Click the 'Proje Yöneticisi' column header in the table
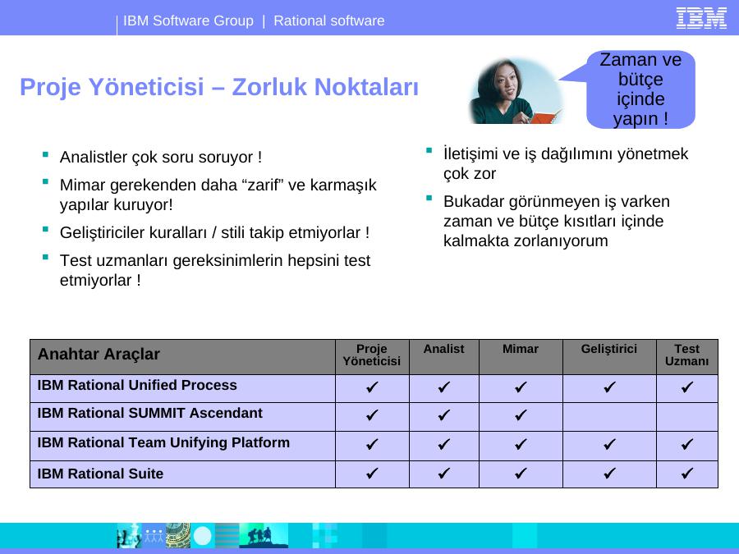Screen dimensions: 739x554 372,355
